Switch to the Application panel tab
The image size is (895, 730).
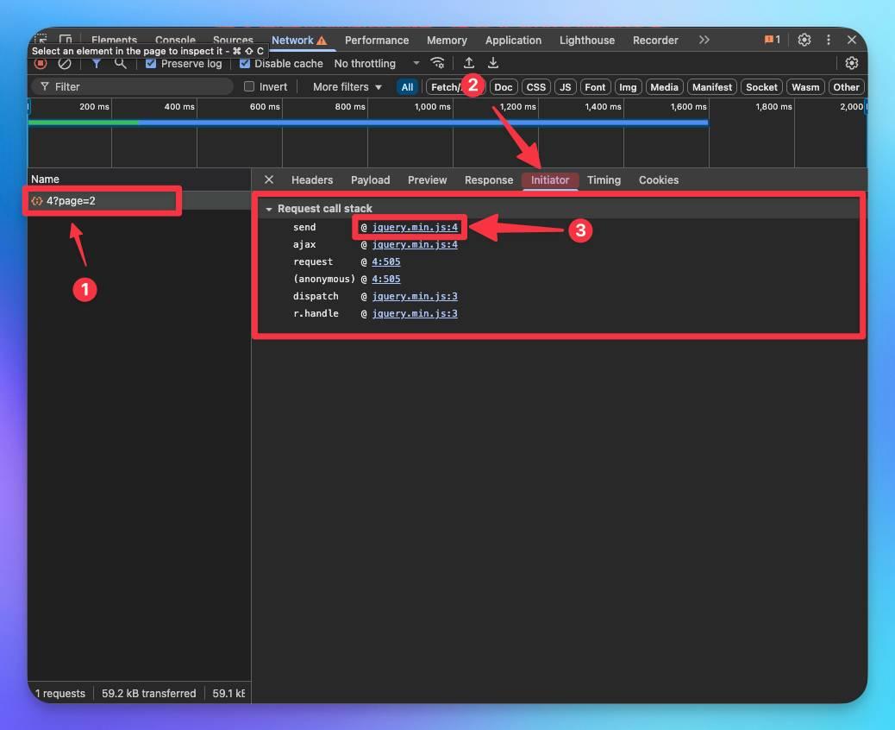pos(513,40)
